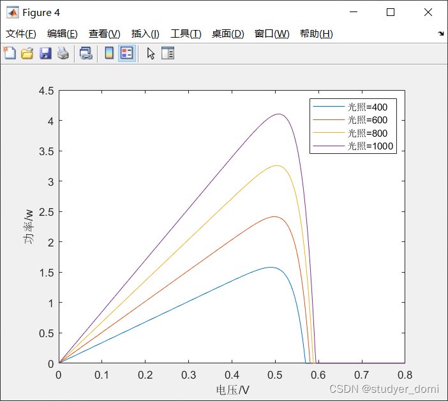Open file using folder toolbar icon
Screen dimensions: 448x401
pos(27,53)
